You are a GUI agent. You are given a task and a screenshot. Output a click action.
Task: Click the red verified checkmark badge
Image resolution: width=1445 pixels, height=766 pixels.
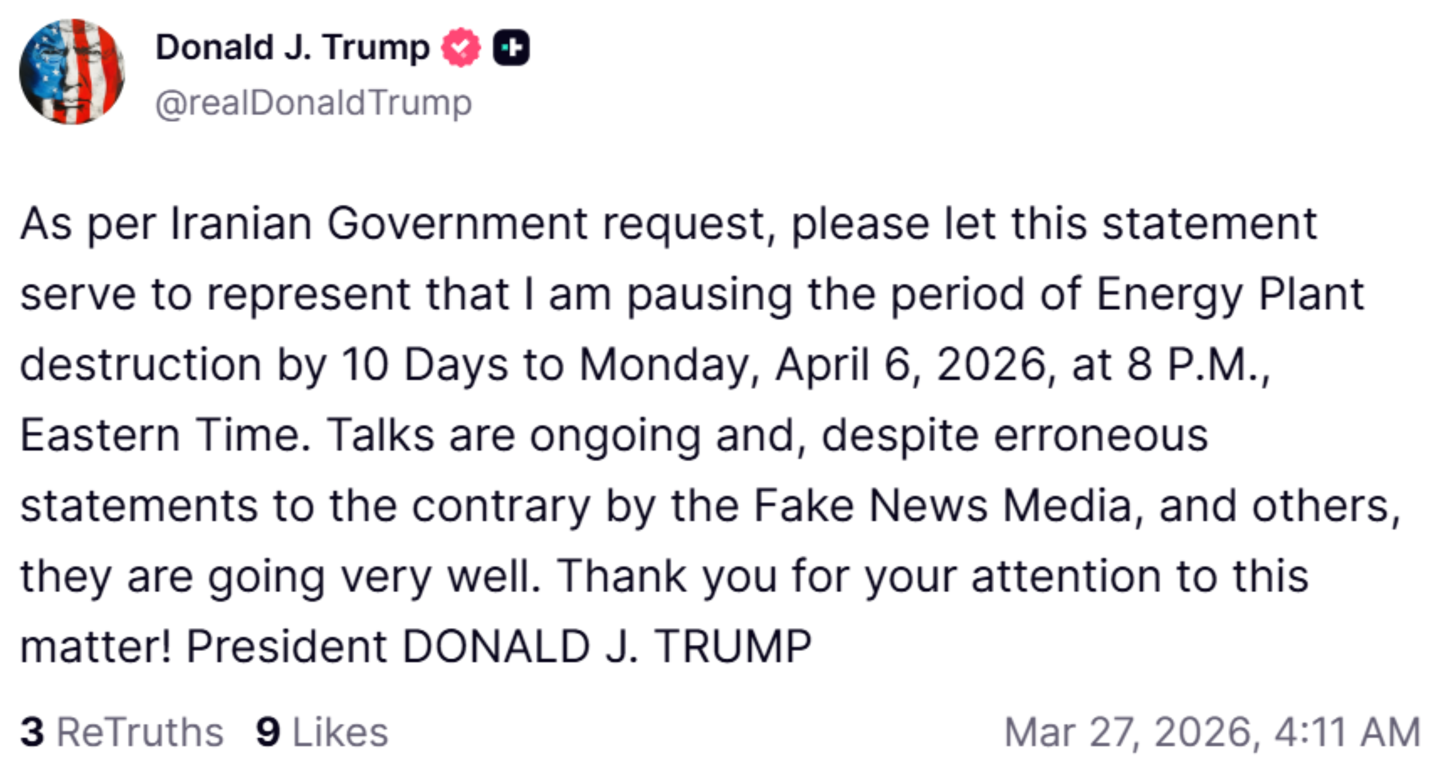tap(460, 47)
